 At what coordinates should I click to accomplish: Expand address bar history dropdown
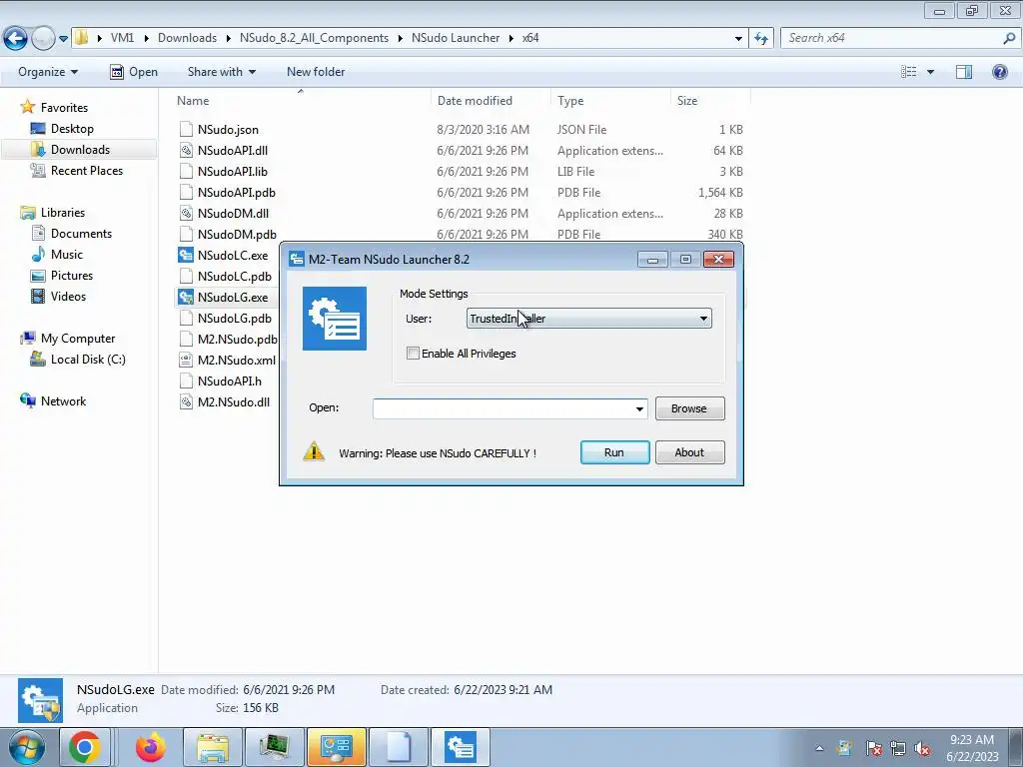click(738, 39)
